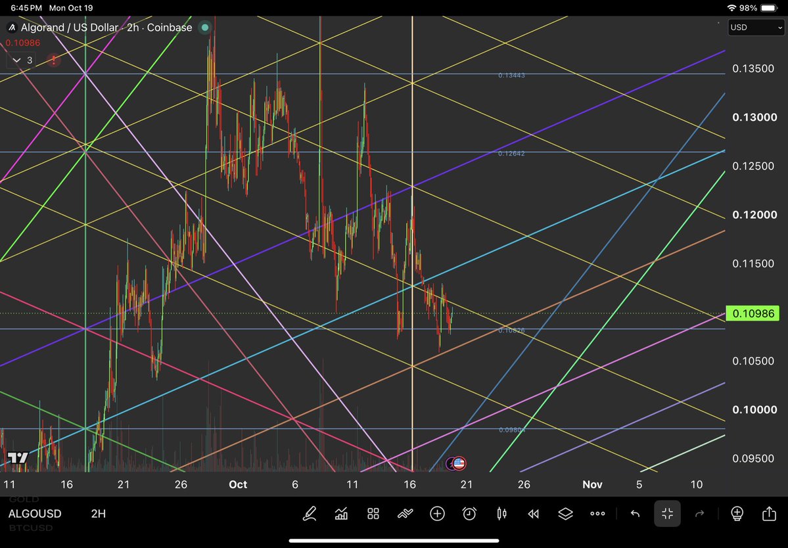Redo the chart action
The width and height of the screenshot is (788, 548).
tap(699, 513)
